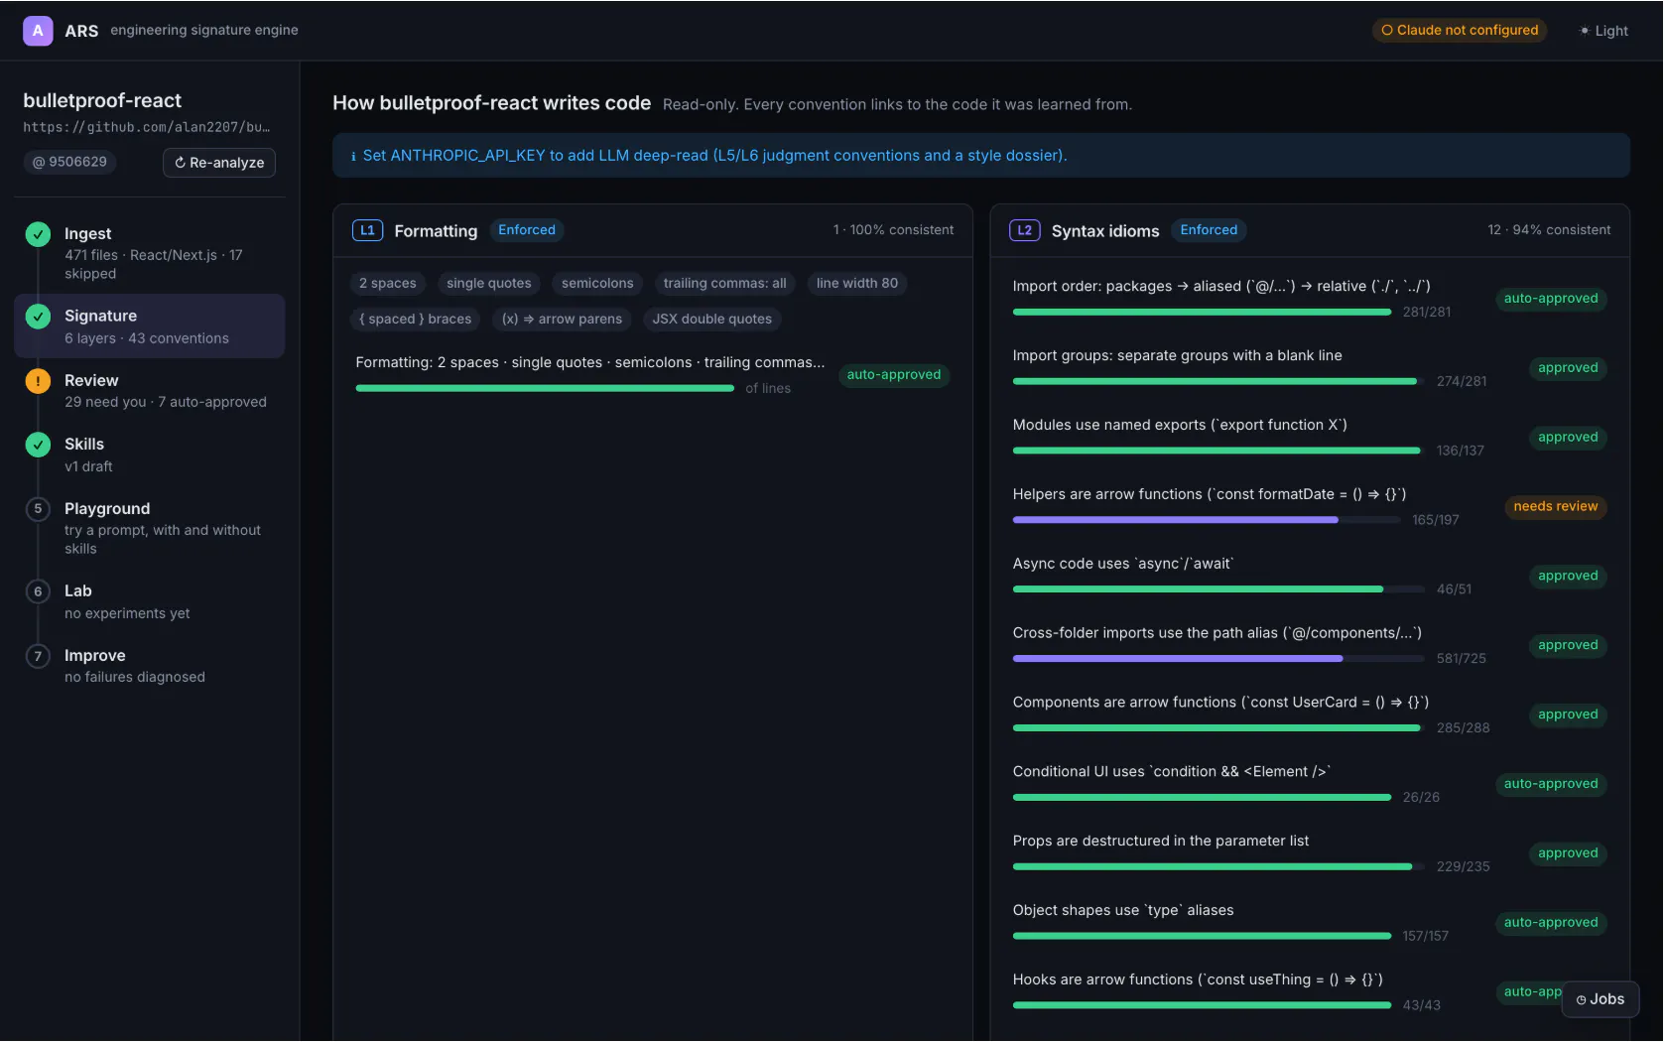Viewport: 1665px width, 1042px height.
Task: Click the Skills step checkmark icon
Action: tap(38, 445)
